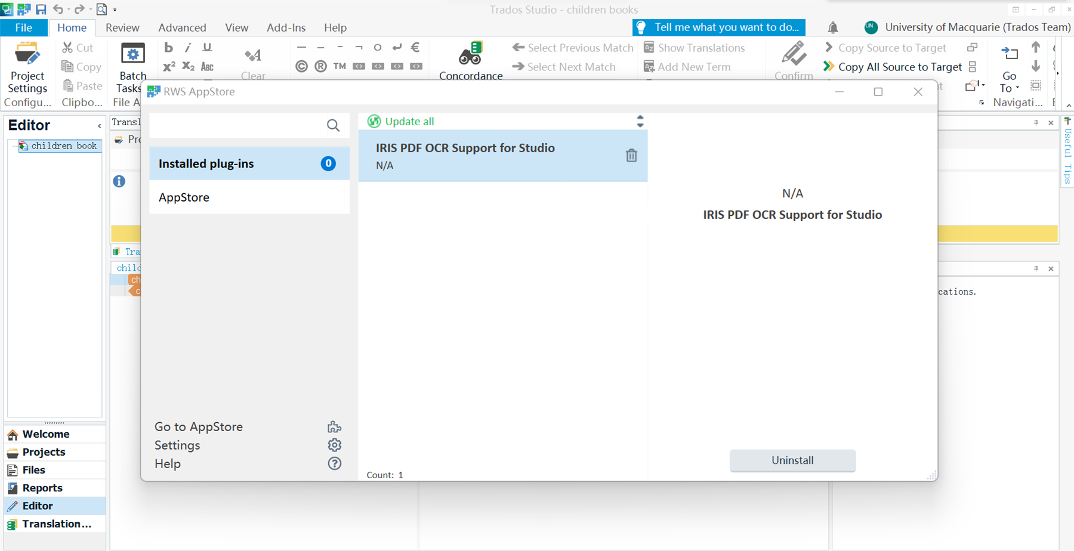Screen dimensions: 1074x551
Task: Insert the TM trademark symbol
Action: (340, 66)
